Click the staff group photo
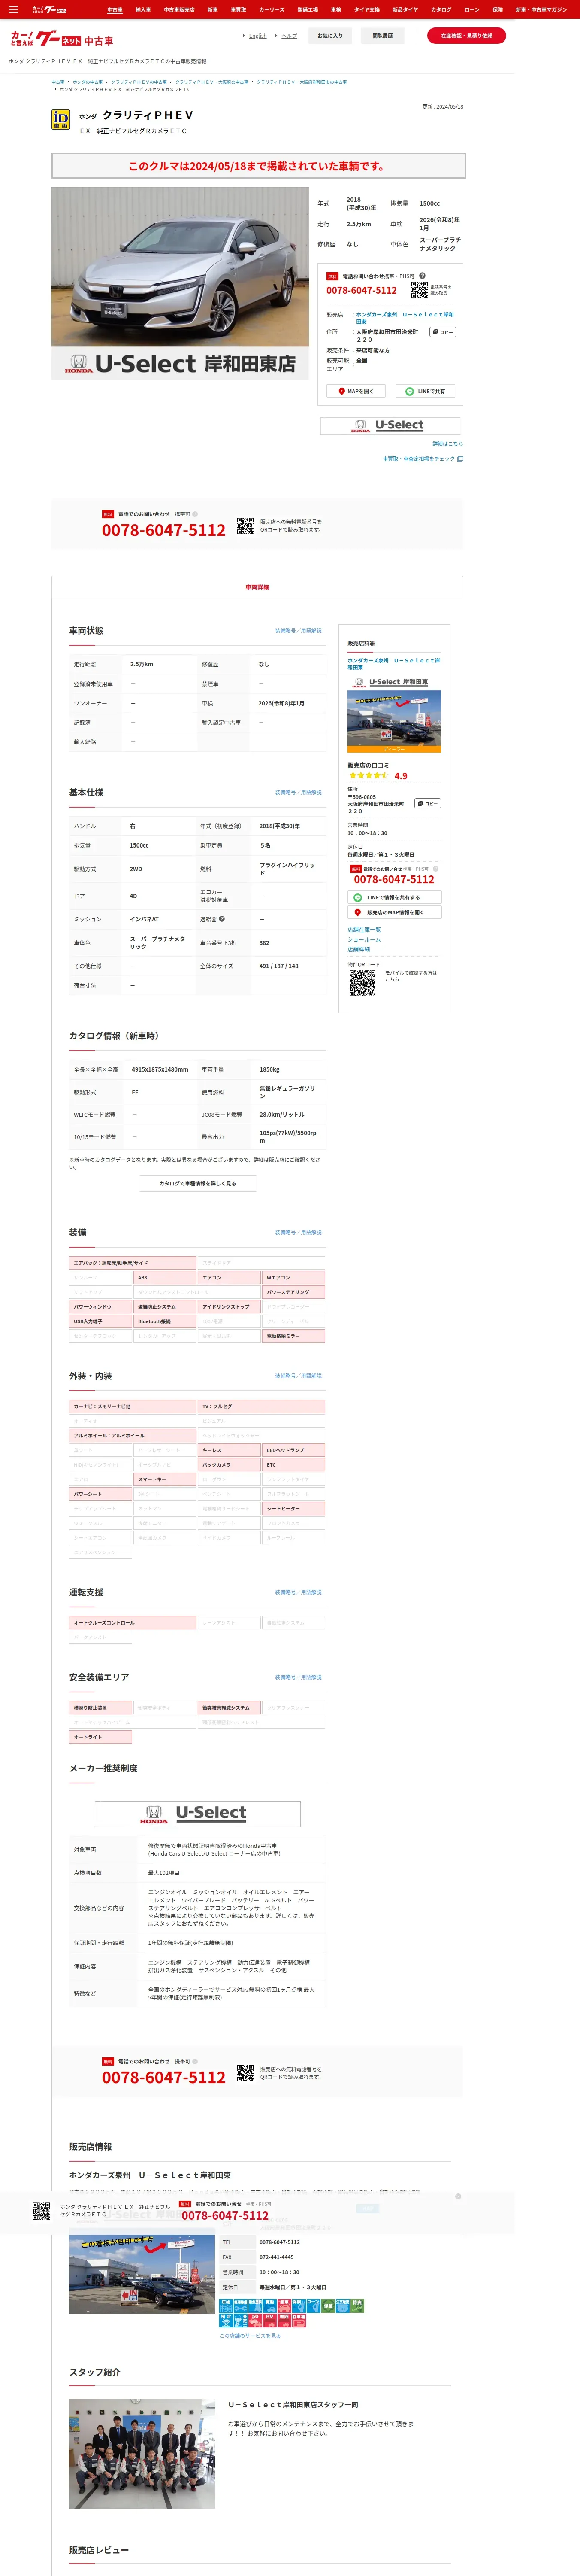This screenshot has width=580, height=2576. tap(142, 2453)
